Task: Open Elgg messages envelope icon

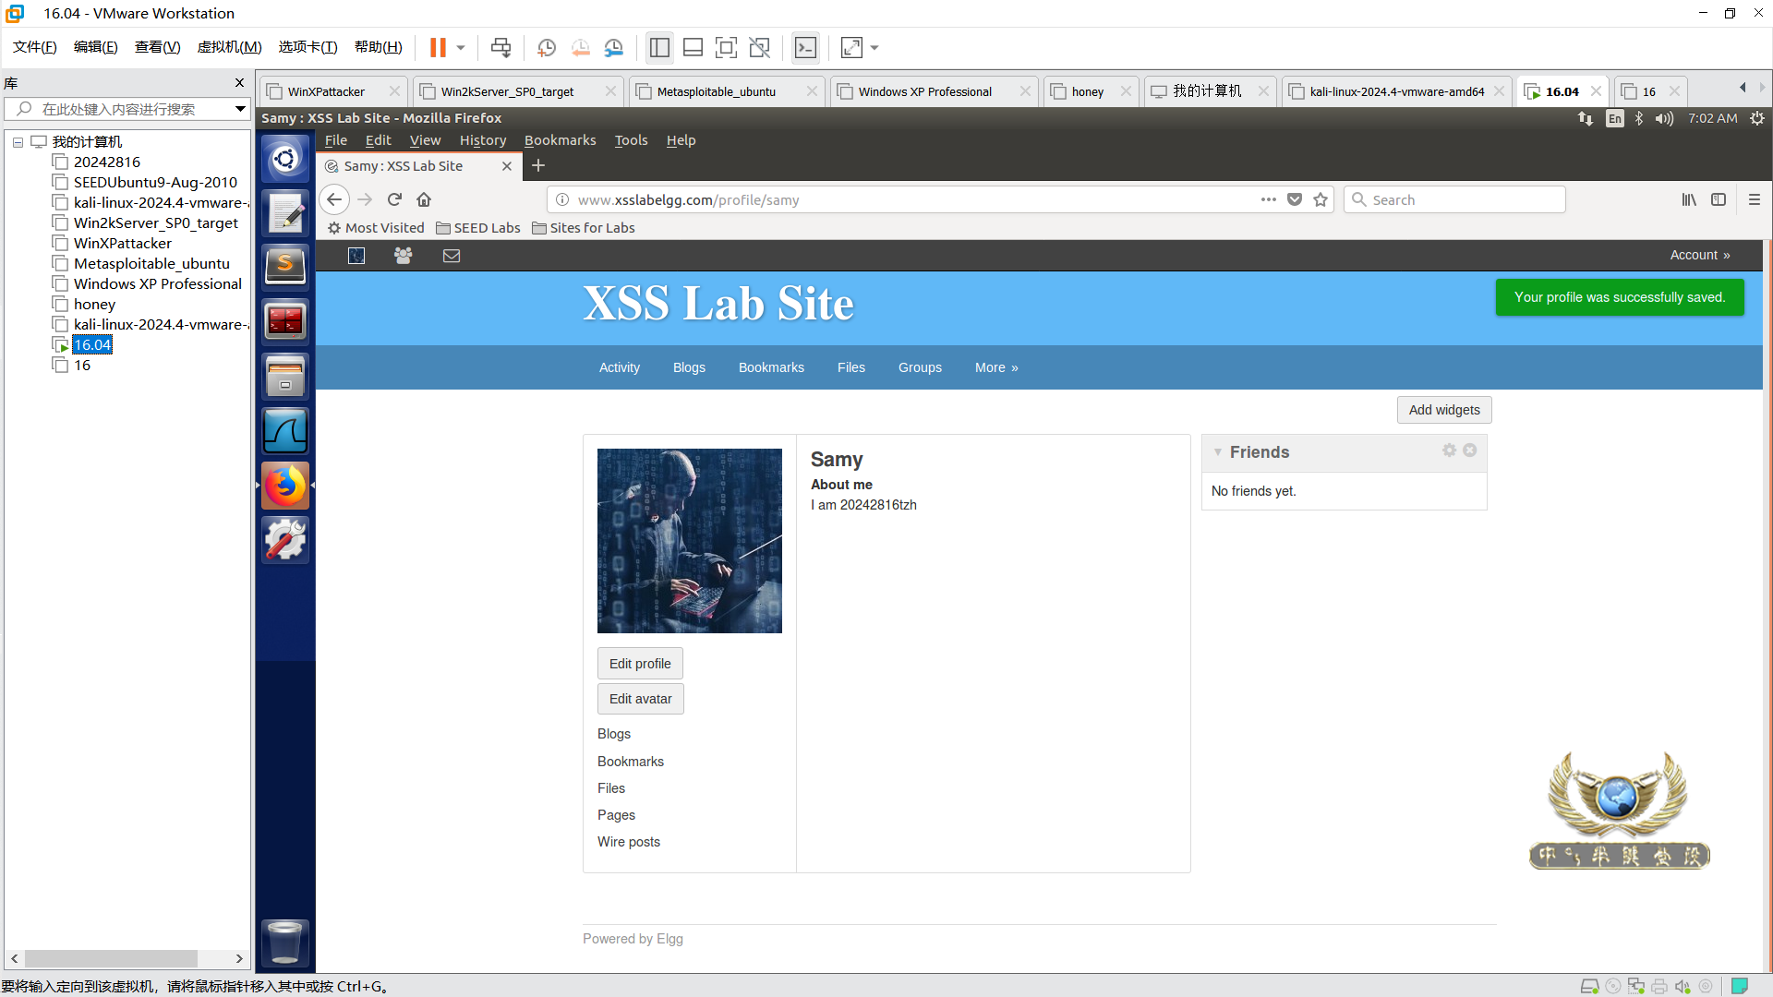Action: (x=452, y=256)
